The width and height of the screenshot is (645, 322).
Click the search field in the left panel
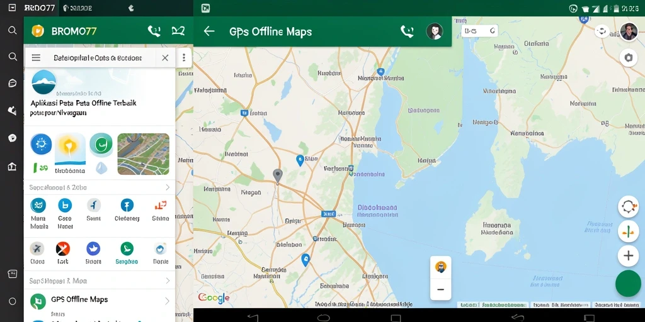pyautogui.click(x=100, y=58)
